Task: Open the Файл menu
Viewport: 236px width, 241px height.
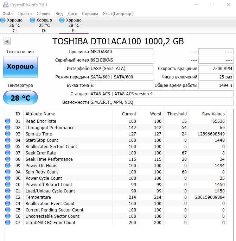Action: [7, 14]
